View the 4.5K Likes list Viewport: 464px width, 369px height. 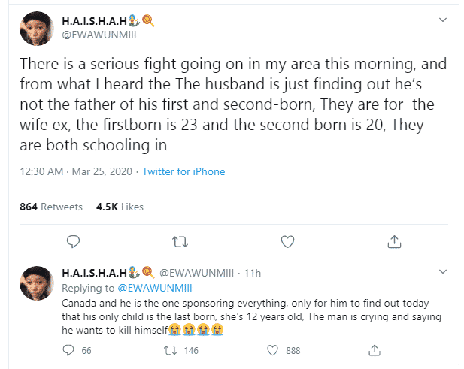pos(120,207)
